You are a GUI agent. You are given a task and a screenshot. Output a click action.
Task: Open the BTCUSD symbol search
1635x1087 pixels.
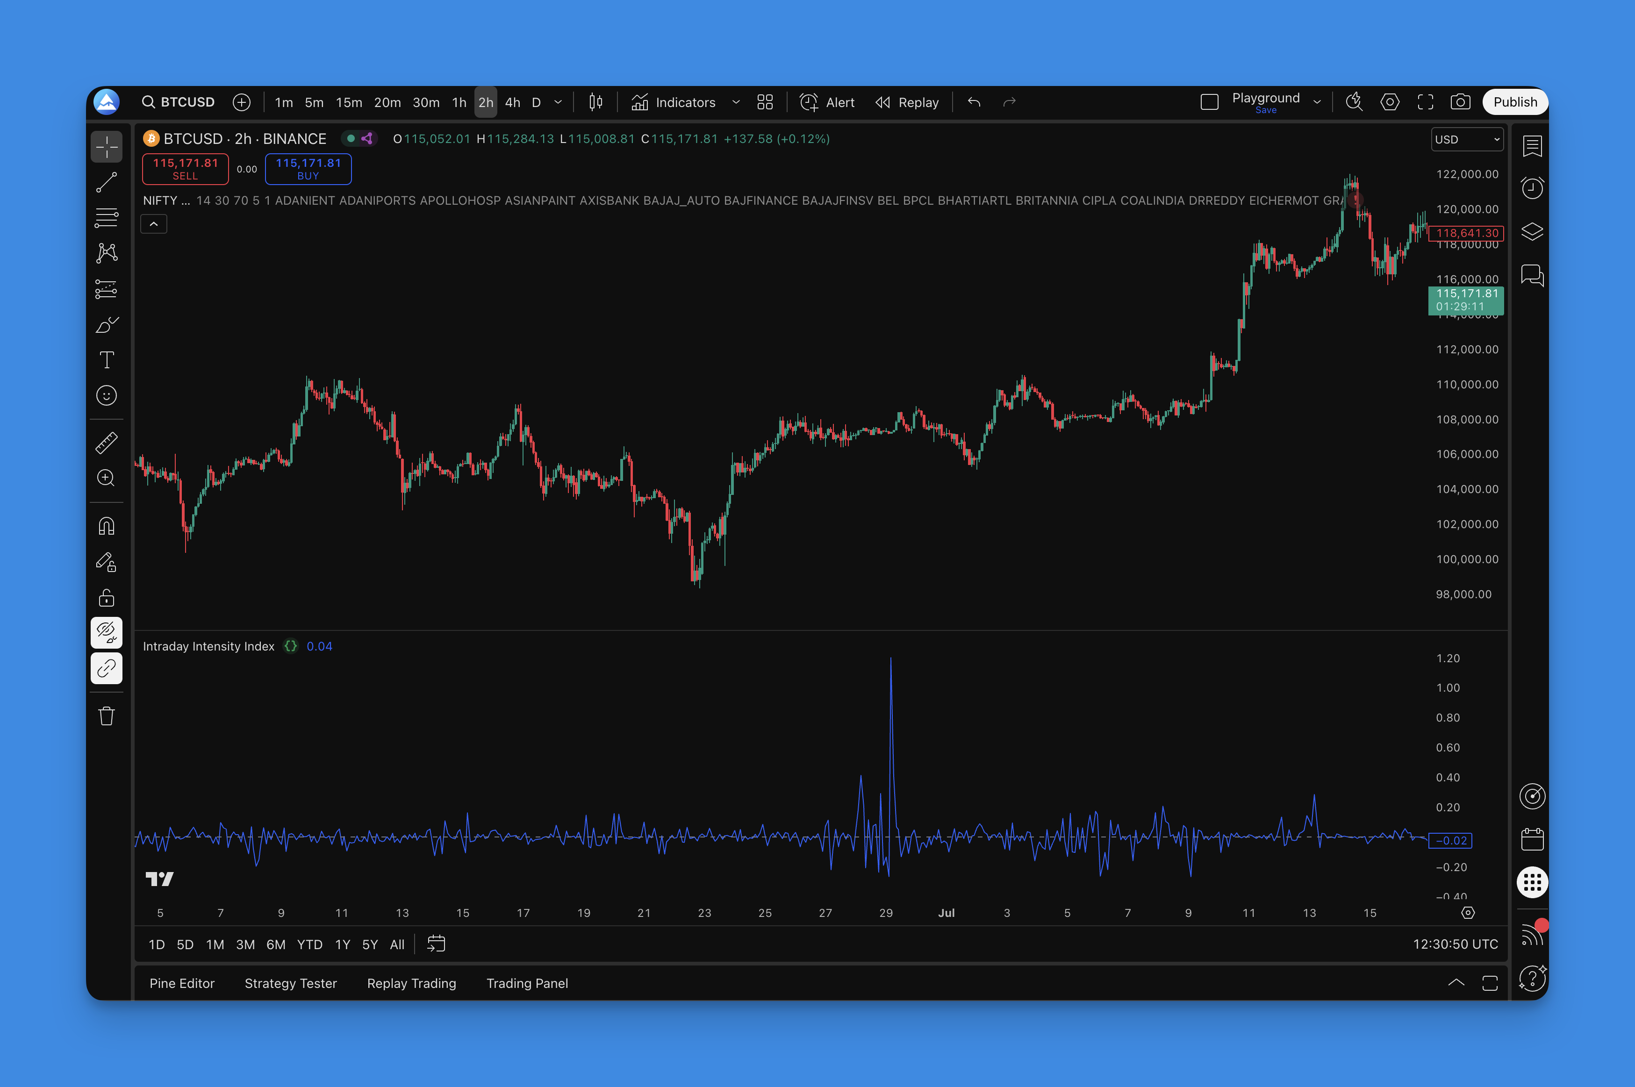178,103
